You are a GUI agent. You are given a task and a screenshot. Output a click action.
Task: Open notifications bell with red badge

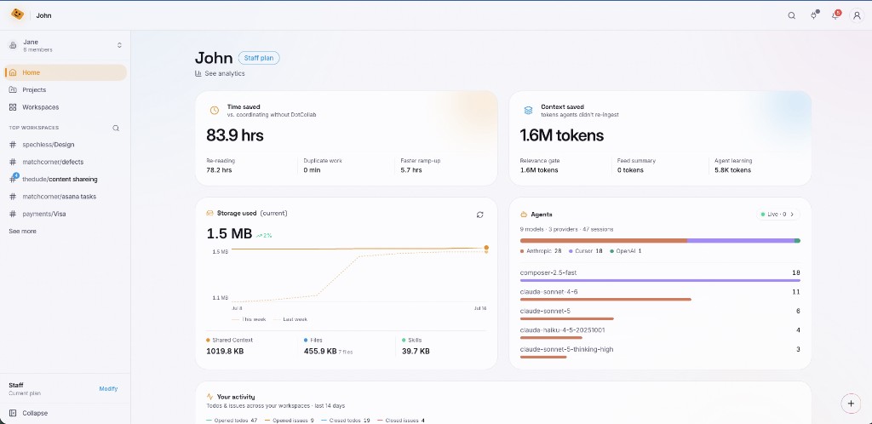tap(835, 15)
